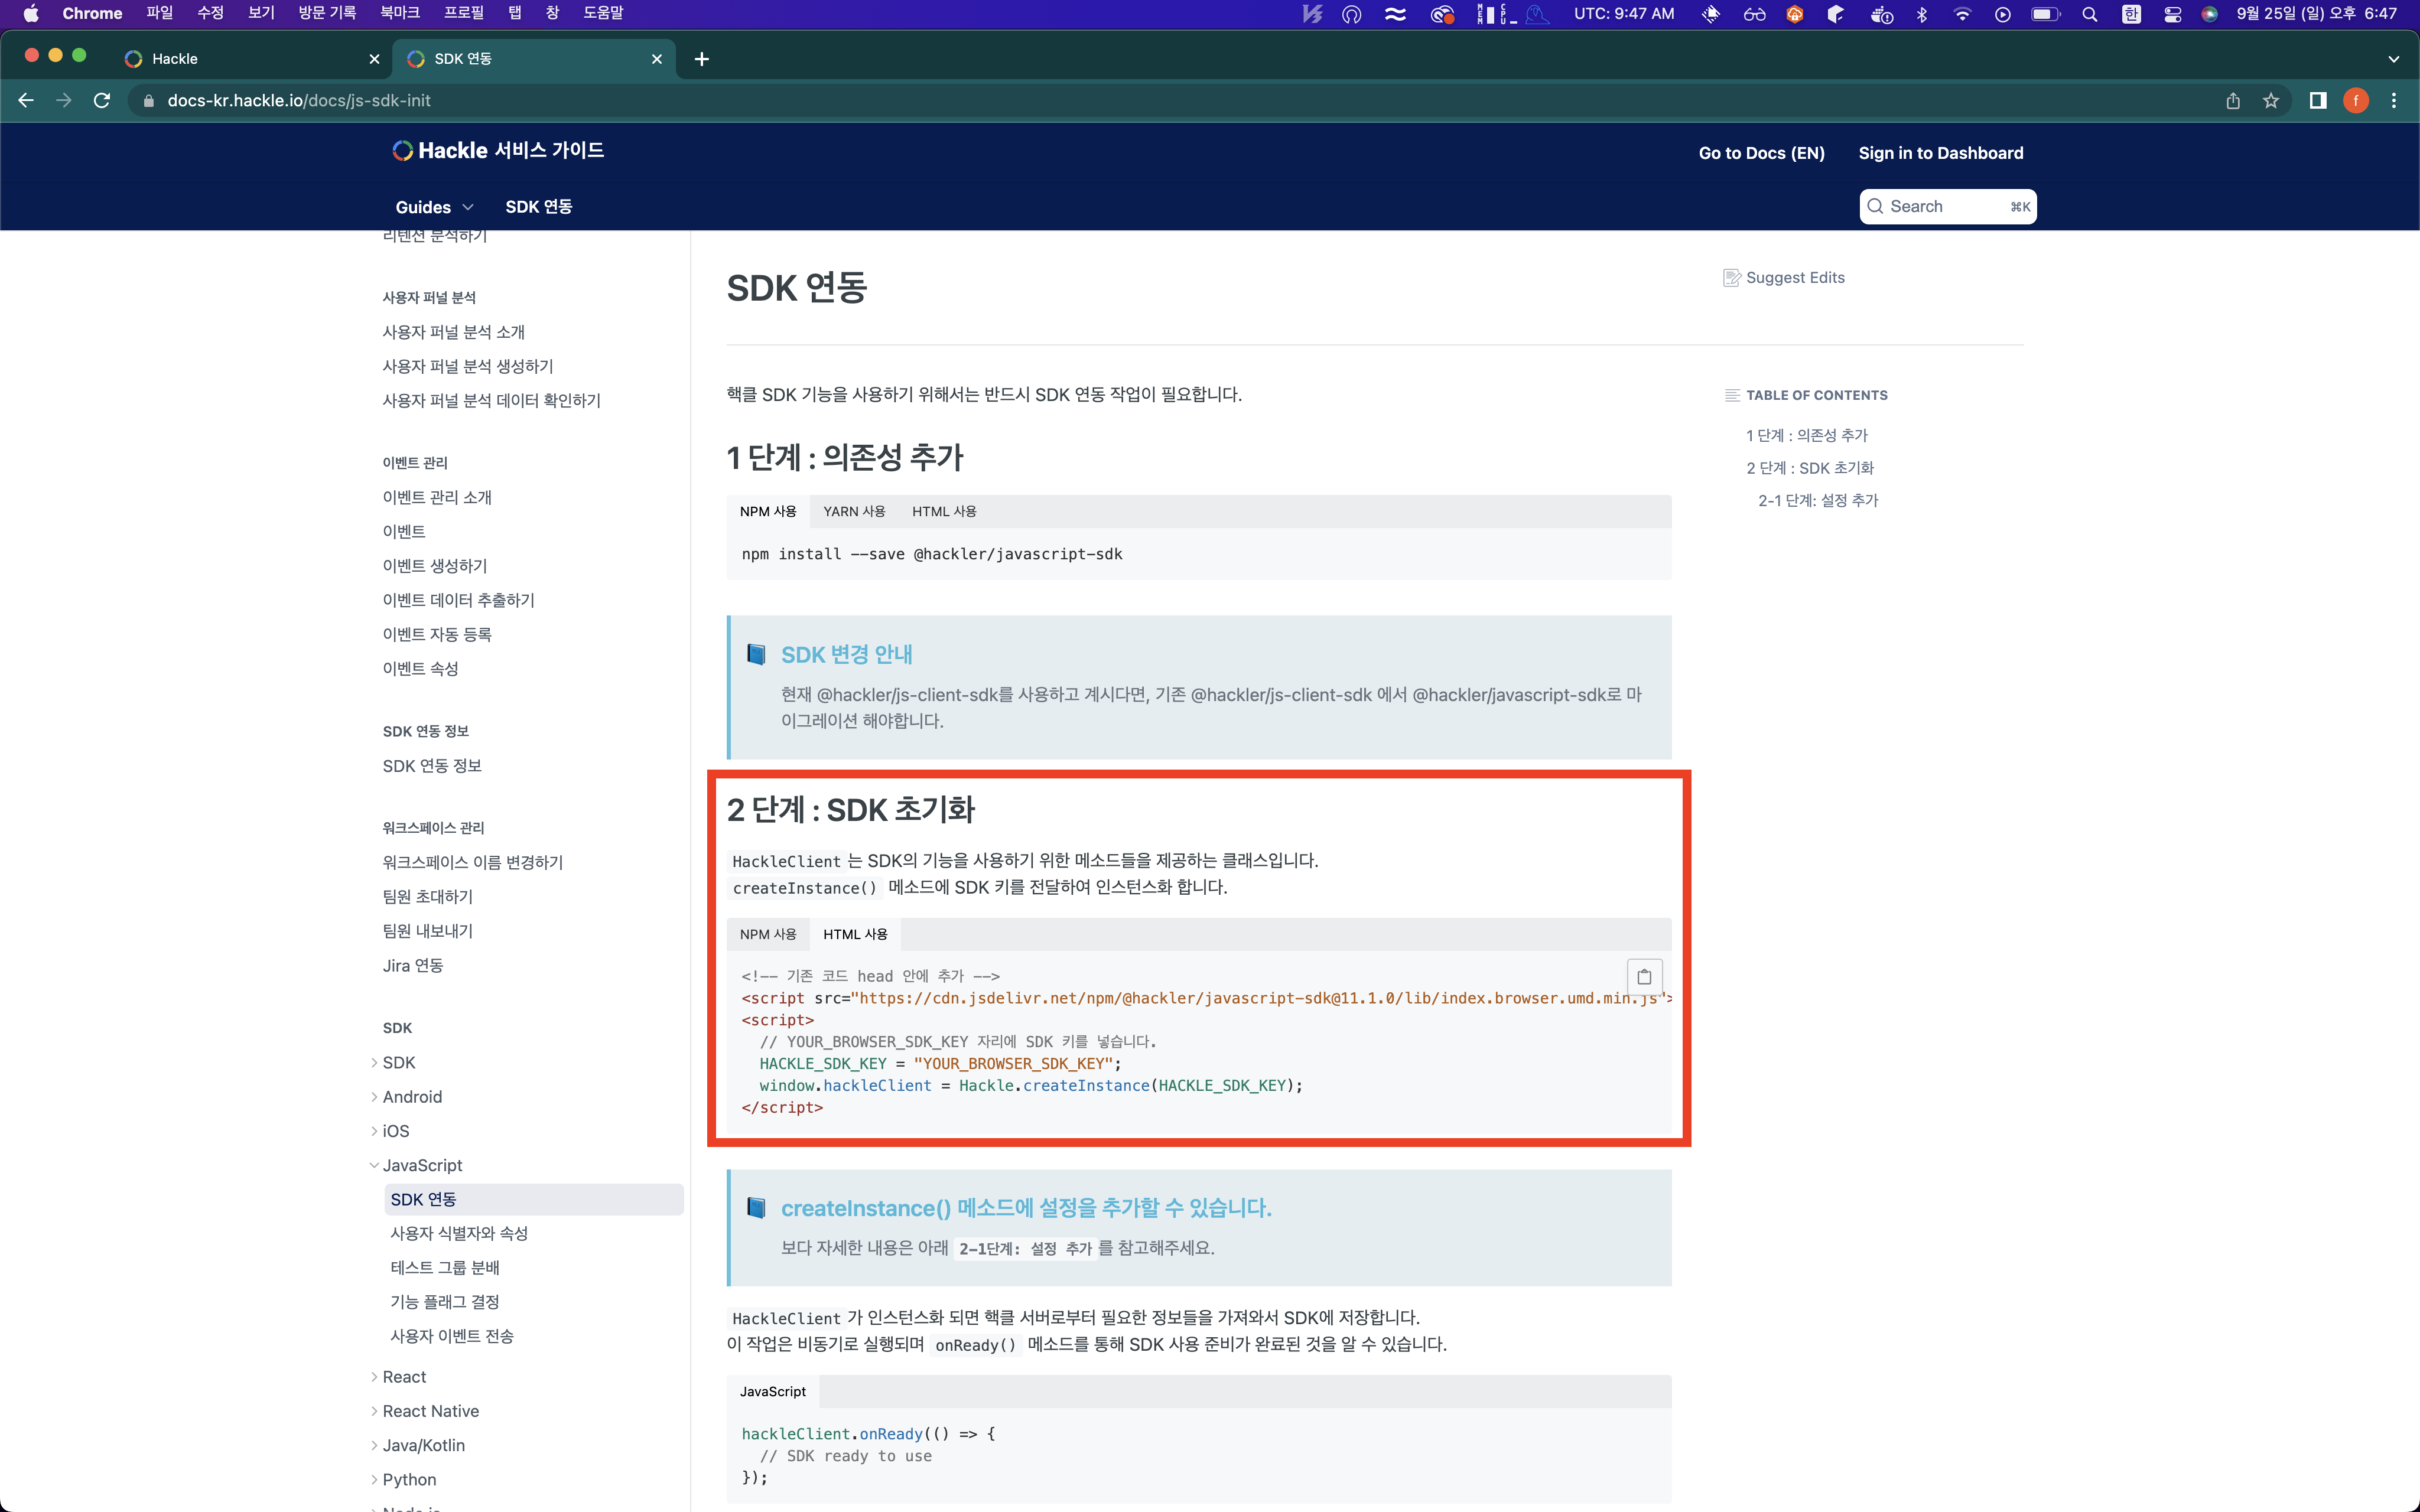Open macOS Spotlight search icon

[2089, 14]
